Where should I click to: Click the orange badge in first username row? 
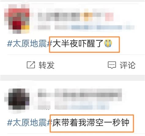pos(86,16)
